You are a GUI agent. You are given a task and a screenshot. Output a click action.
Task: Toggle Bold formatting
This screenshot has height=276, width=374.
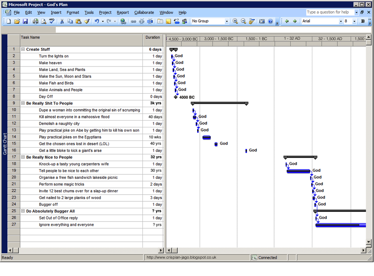363,21
